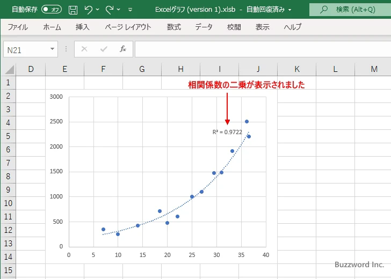Click the Name Box showing N21
Image resolution: width=391 pixels, height=279 pixels.
[x=31, y=49]
